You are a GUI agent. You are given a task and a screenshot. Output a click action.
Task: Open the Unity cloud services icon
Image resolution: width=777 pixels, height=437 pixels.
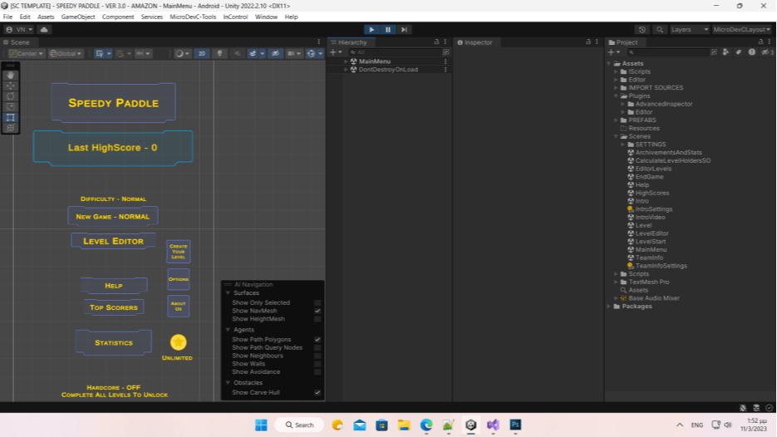44,29
